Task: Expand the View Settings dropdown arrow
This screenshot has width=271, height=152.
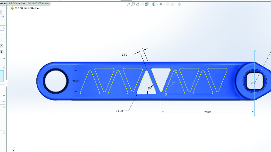Action: [183, 4]
